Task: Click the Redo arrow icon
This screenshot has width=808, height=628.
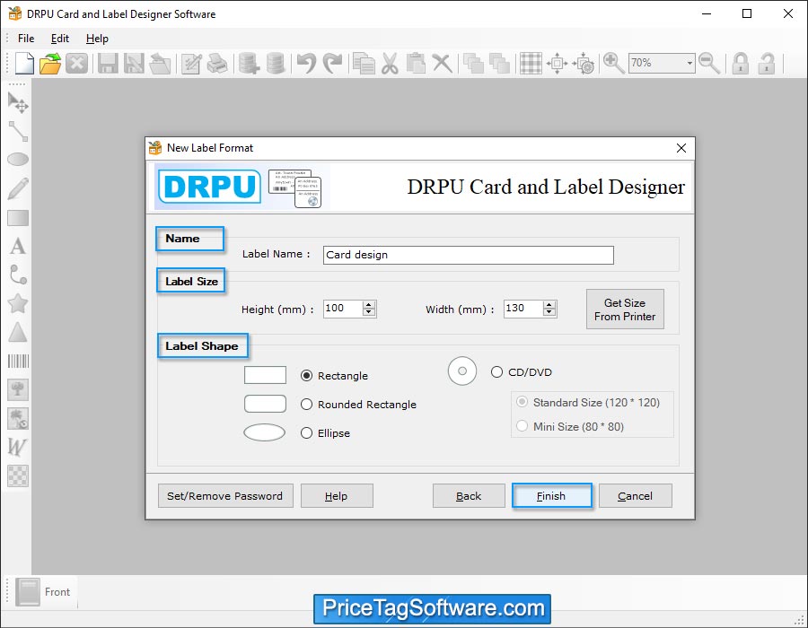Action: [332, 64]
